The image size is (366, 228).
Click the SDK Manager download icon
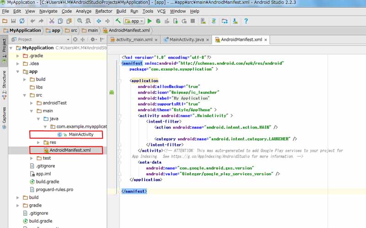coord(235,21)
